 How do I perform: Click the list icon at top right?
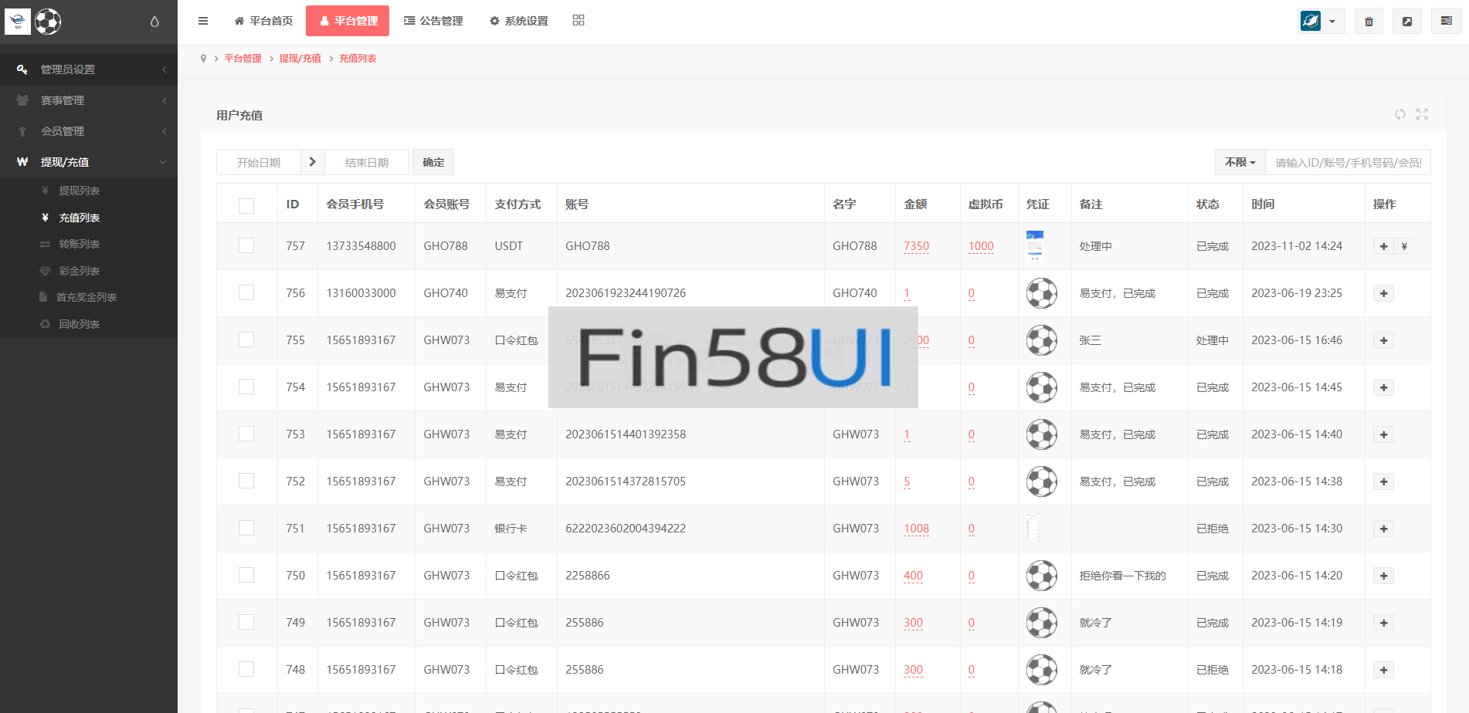click(x=1446, y=22)
